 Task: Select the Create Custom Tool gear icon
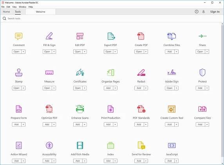point(172,109)
